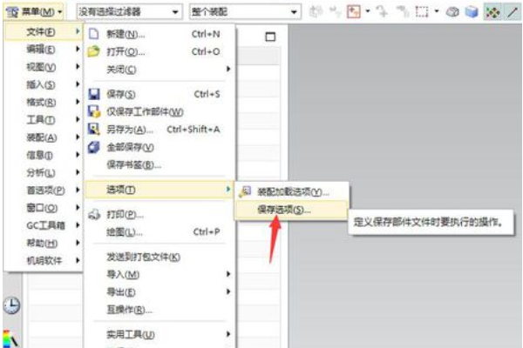Screen dimensions: 523x348
Task: Open the 格式(R) menu
Action: click(44, 103)
